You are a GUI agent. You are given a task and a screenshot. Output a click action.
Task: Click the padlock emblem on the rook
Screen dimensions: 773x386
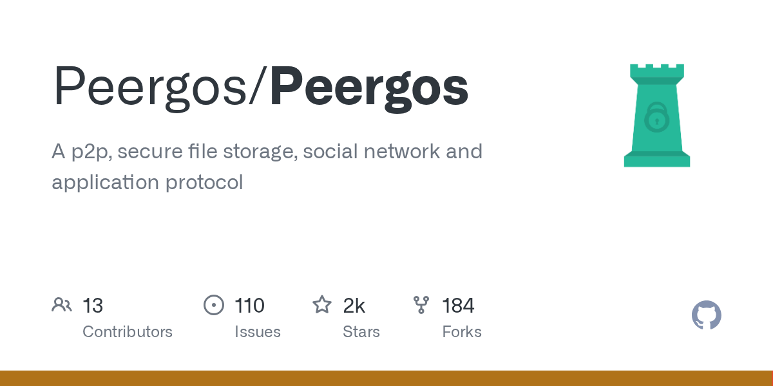(656, 117)
